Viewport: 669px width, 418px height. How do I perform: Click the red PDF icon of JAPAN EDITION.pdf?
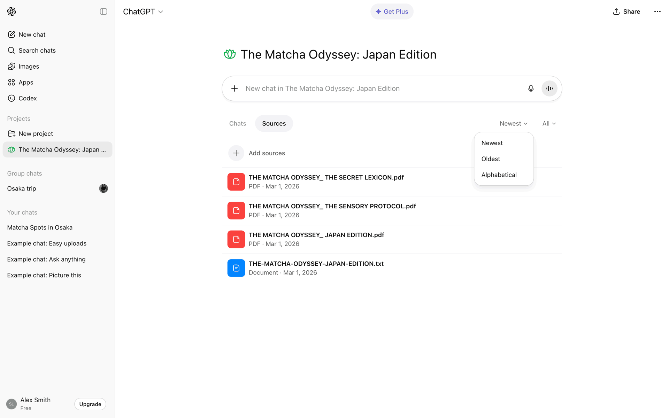click(x=236, y=239)
